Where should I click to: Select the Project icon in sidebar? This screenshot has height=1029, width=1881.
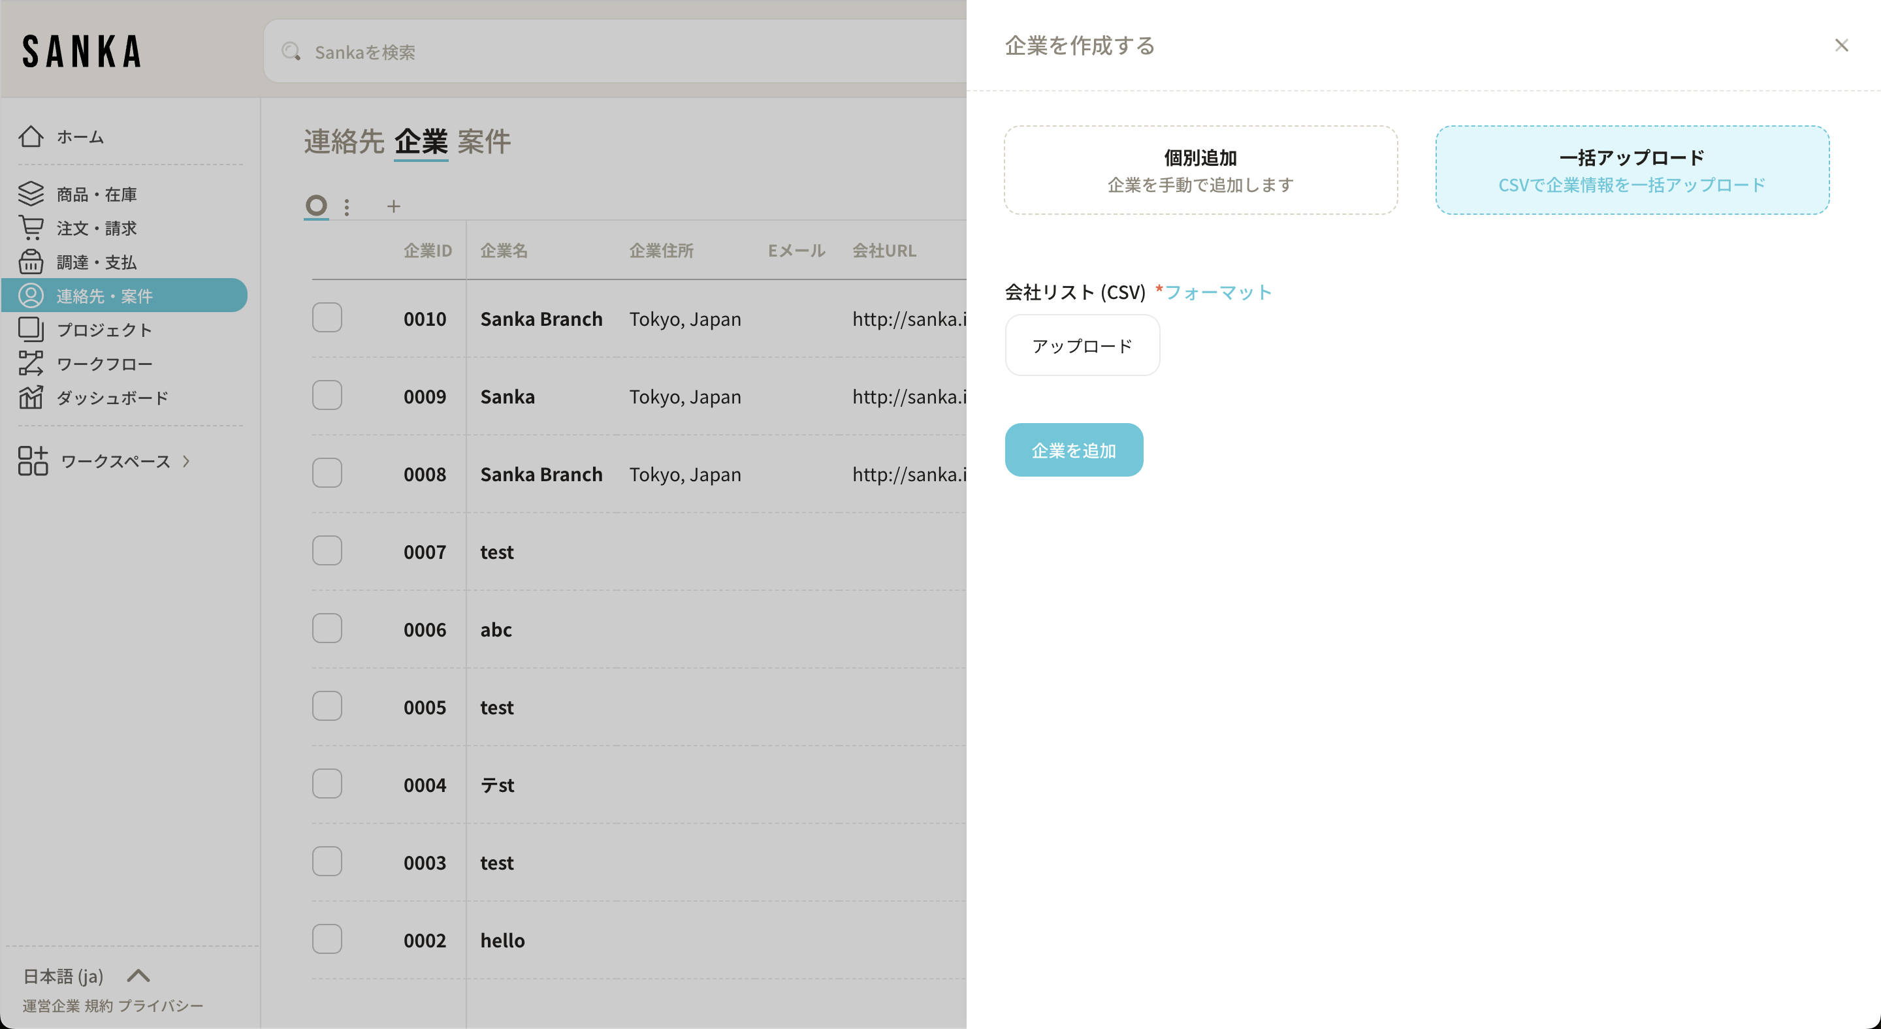31,329
